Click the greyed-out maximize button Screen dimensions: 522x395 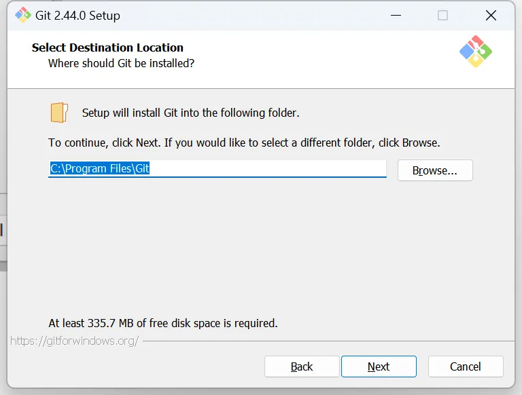coord(442,15)
